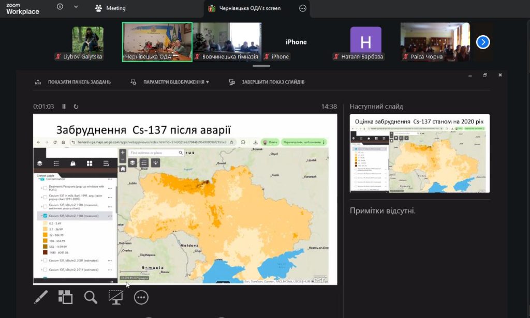Image resolution: width=530 pixels, height=318 pixels.
Task: Open ПАРАМЕТРИ ВІДОБРАЖЕННЯ dropdown
Action: (176, 82)
